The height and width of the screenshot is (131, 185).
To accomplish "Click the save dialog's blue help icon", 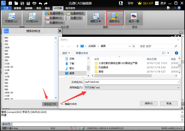I will coord(176,53).
